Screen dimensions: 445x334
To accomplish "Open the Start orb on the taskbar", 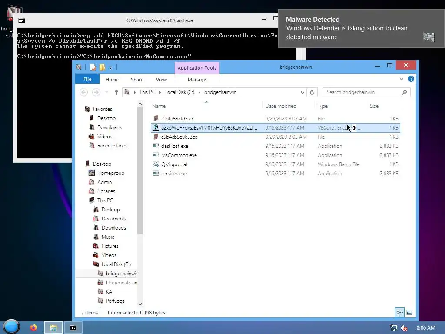I will pyautogui.click(x=11, y=326).
